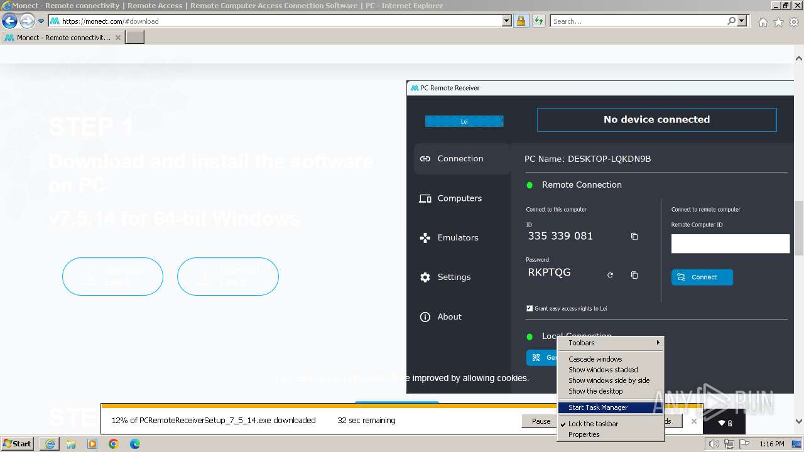Click the second Download link button
Viewport: 804px width, 452px height.
click(x=228, y=276)
